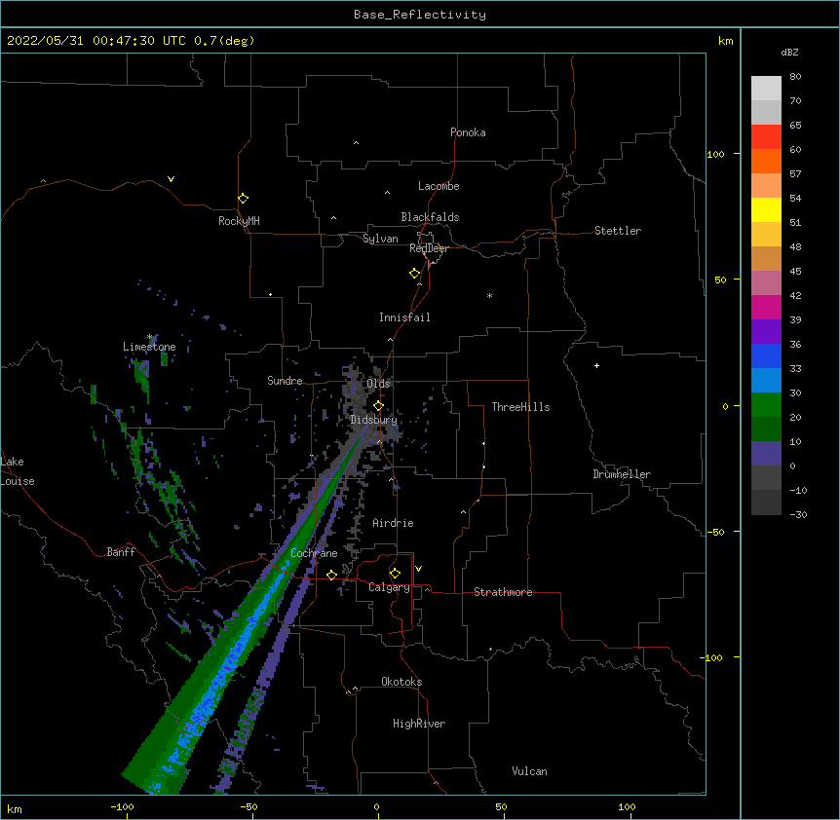The image size is (840, 820).
Task: Click the 65 value in dBZ legend
Action: coord(795,125)
